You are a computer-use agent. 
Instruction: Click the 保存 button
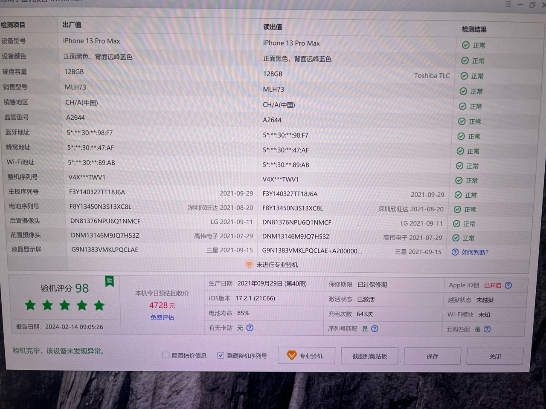coord(432,356)
